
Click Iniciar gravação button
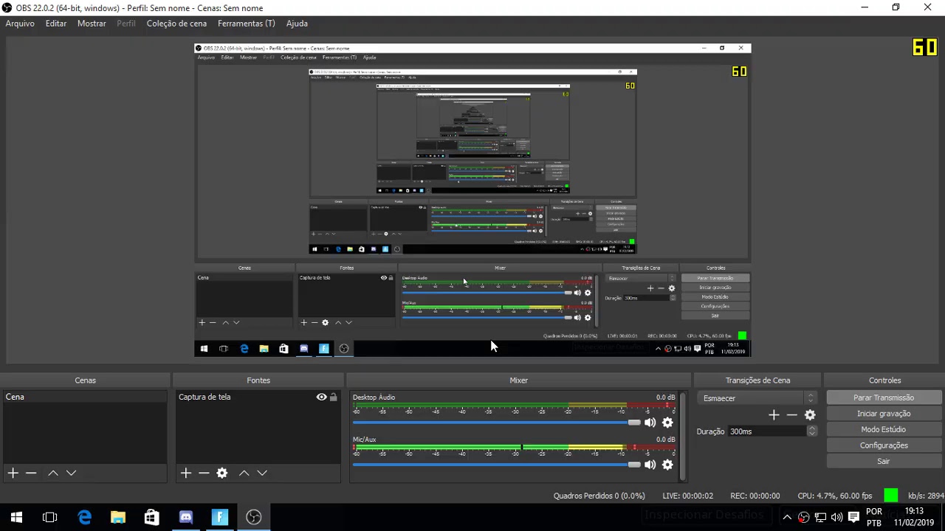pos(884,414)
